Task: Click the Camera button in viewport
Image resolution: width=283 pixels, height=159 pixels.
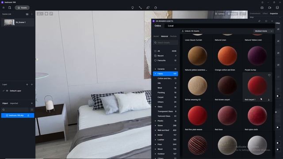Action: click(x=220, y=14)
